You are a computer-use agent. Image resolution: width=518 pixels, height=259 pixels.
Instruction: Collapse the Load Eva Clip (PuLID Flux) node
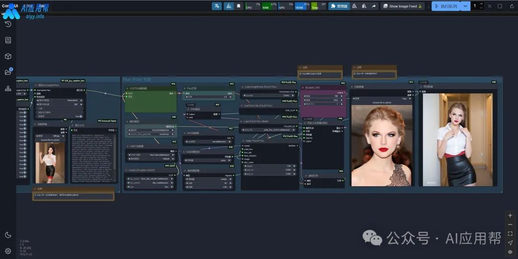point(241,106)
